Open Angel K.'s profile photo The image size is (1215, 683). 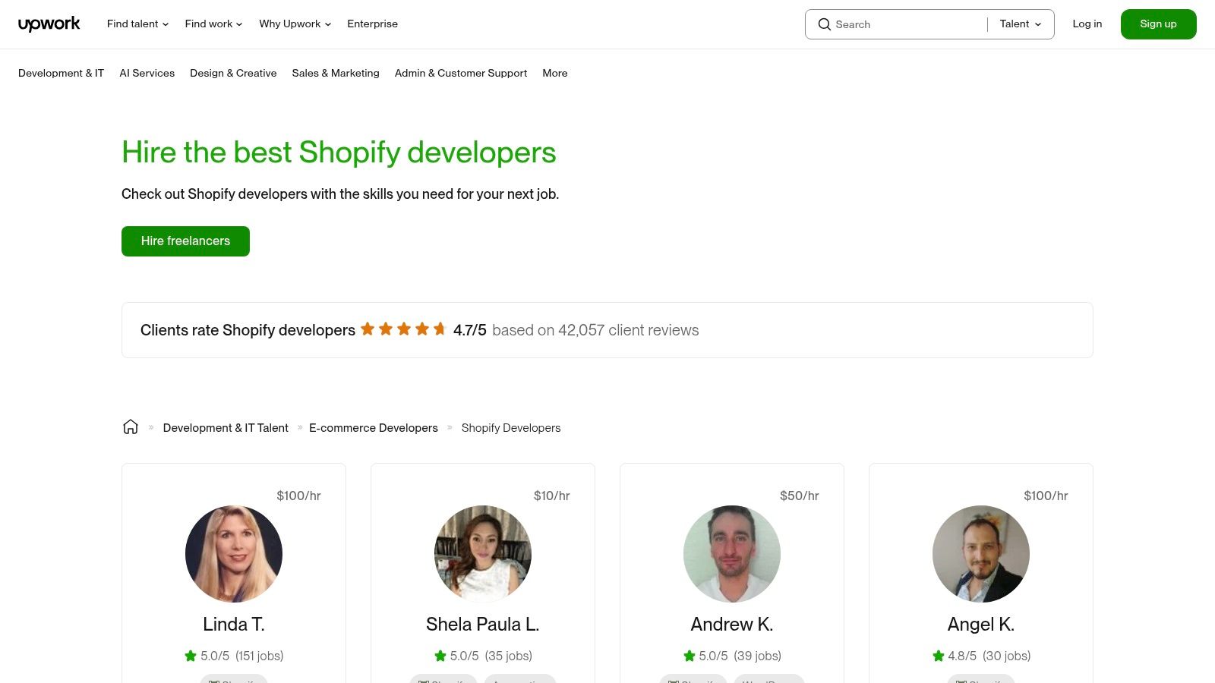(x=981, y=554)
